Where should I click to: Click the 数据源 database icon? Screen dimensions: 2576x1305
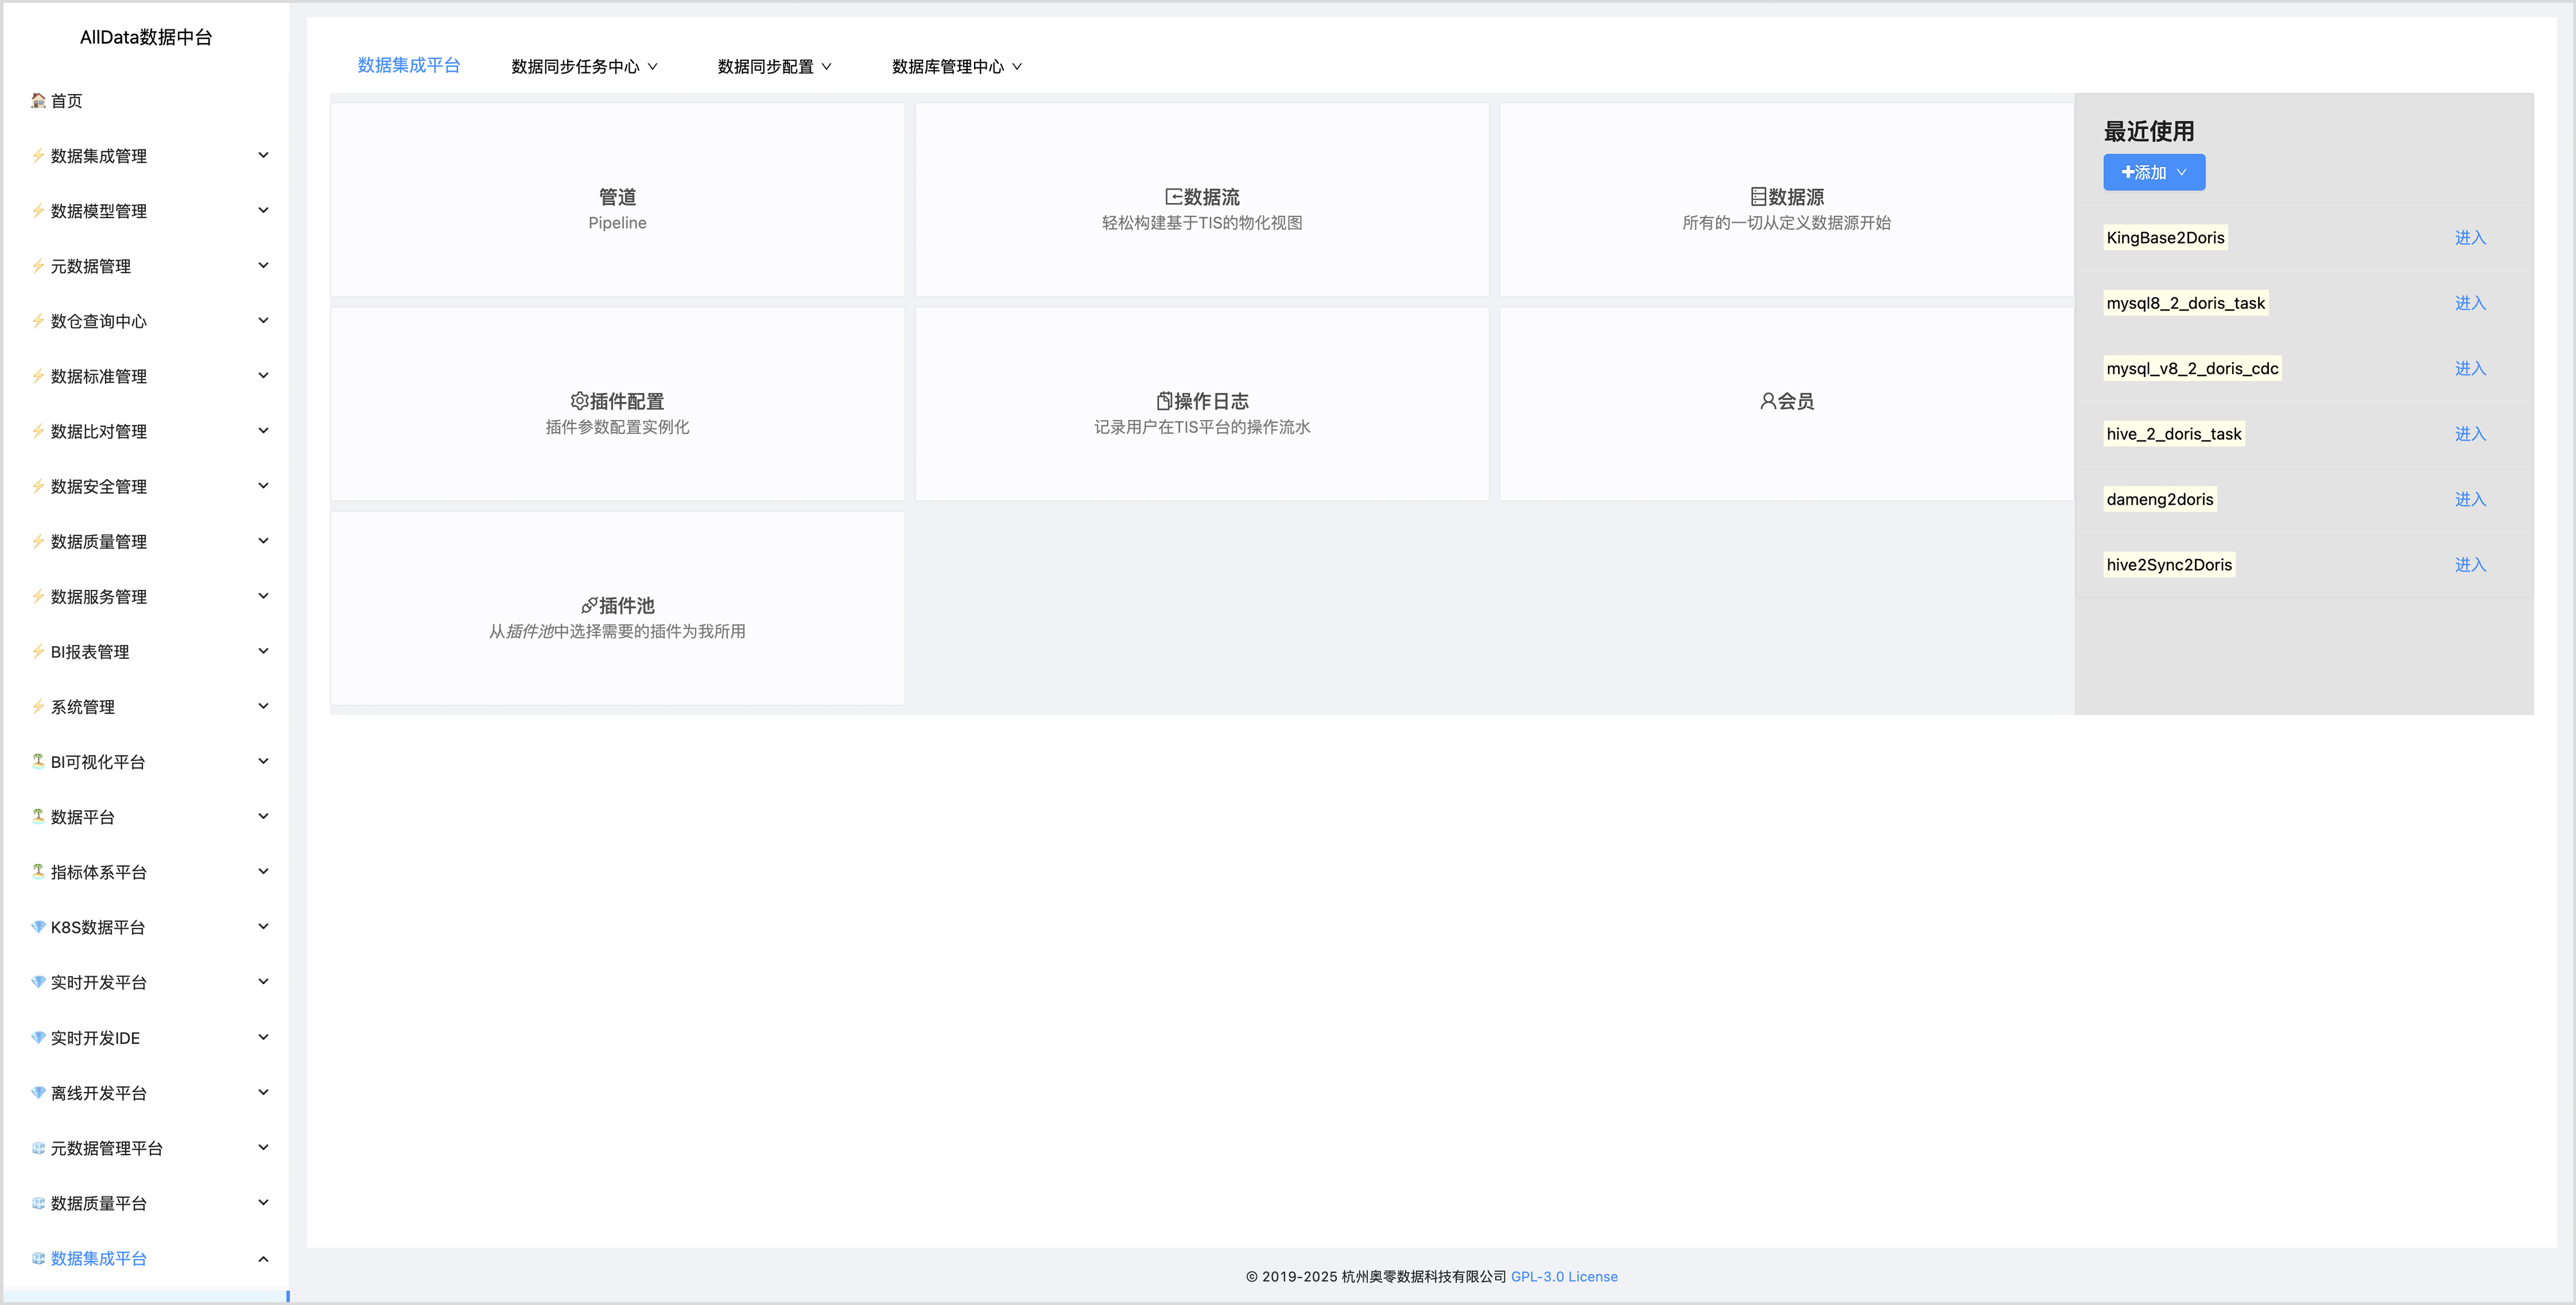click(1758, 197)
